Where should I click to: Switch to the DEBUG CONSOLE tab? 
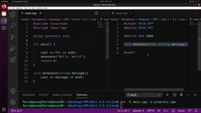tap(62, 95)
